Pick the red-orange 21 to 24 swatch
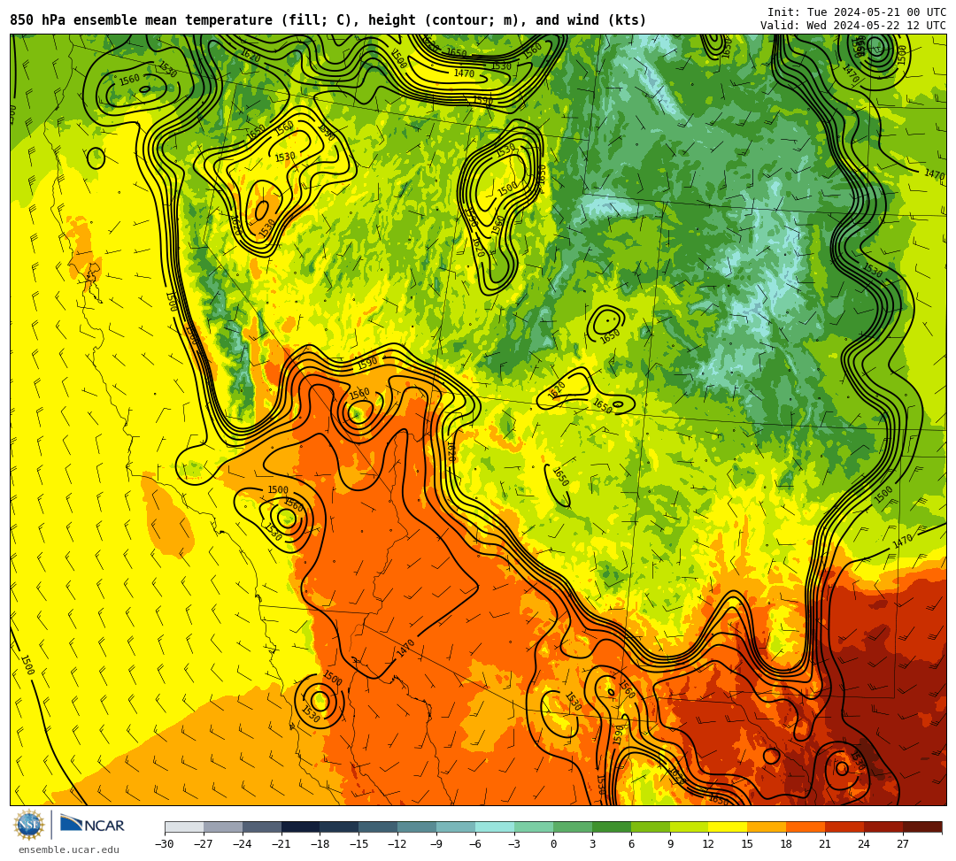956x861 pixels. coord(845,826)
